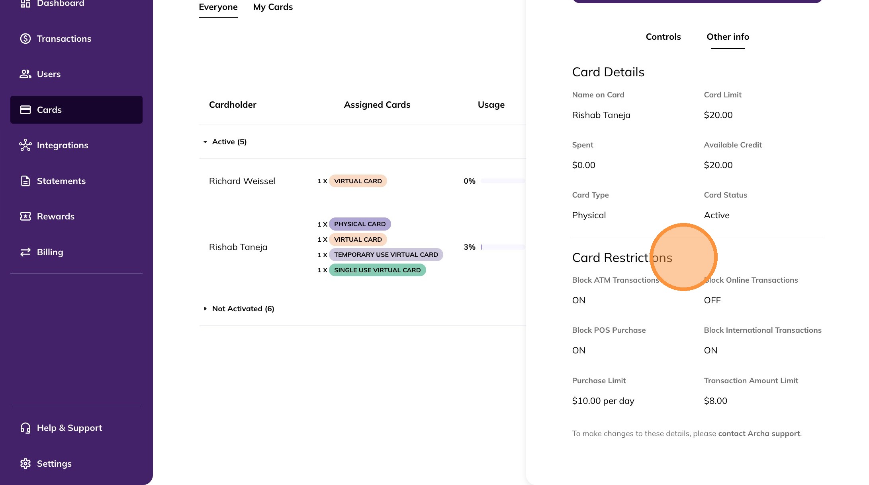
Task: Open Settings via the gear icon
Action: click(x=25, y=464)
